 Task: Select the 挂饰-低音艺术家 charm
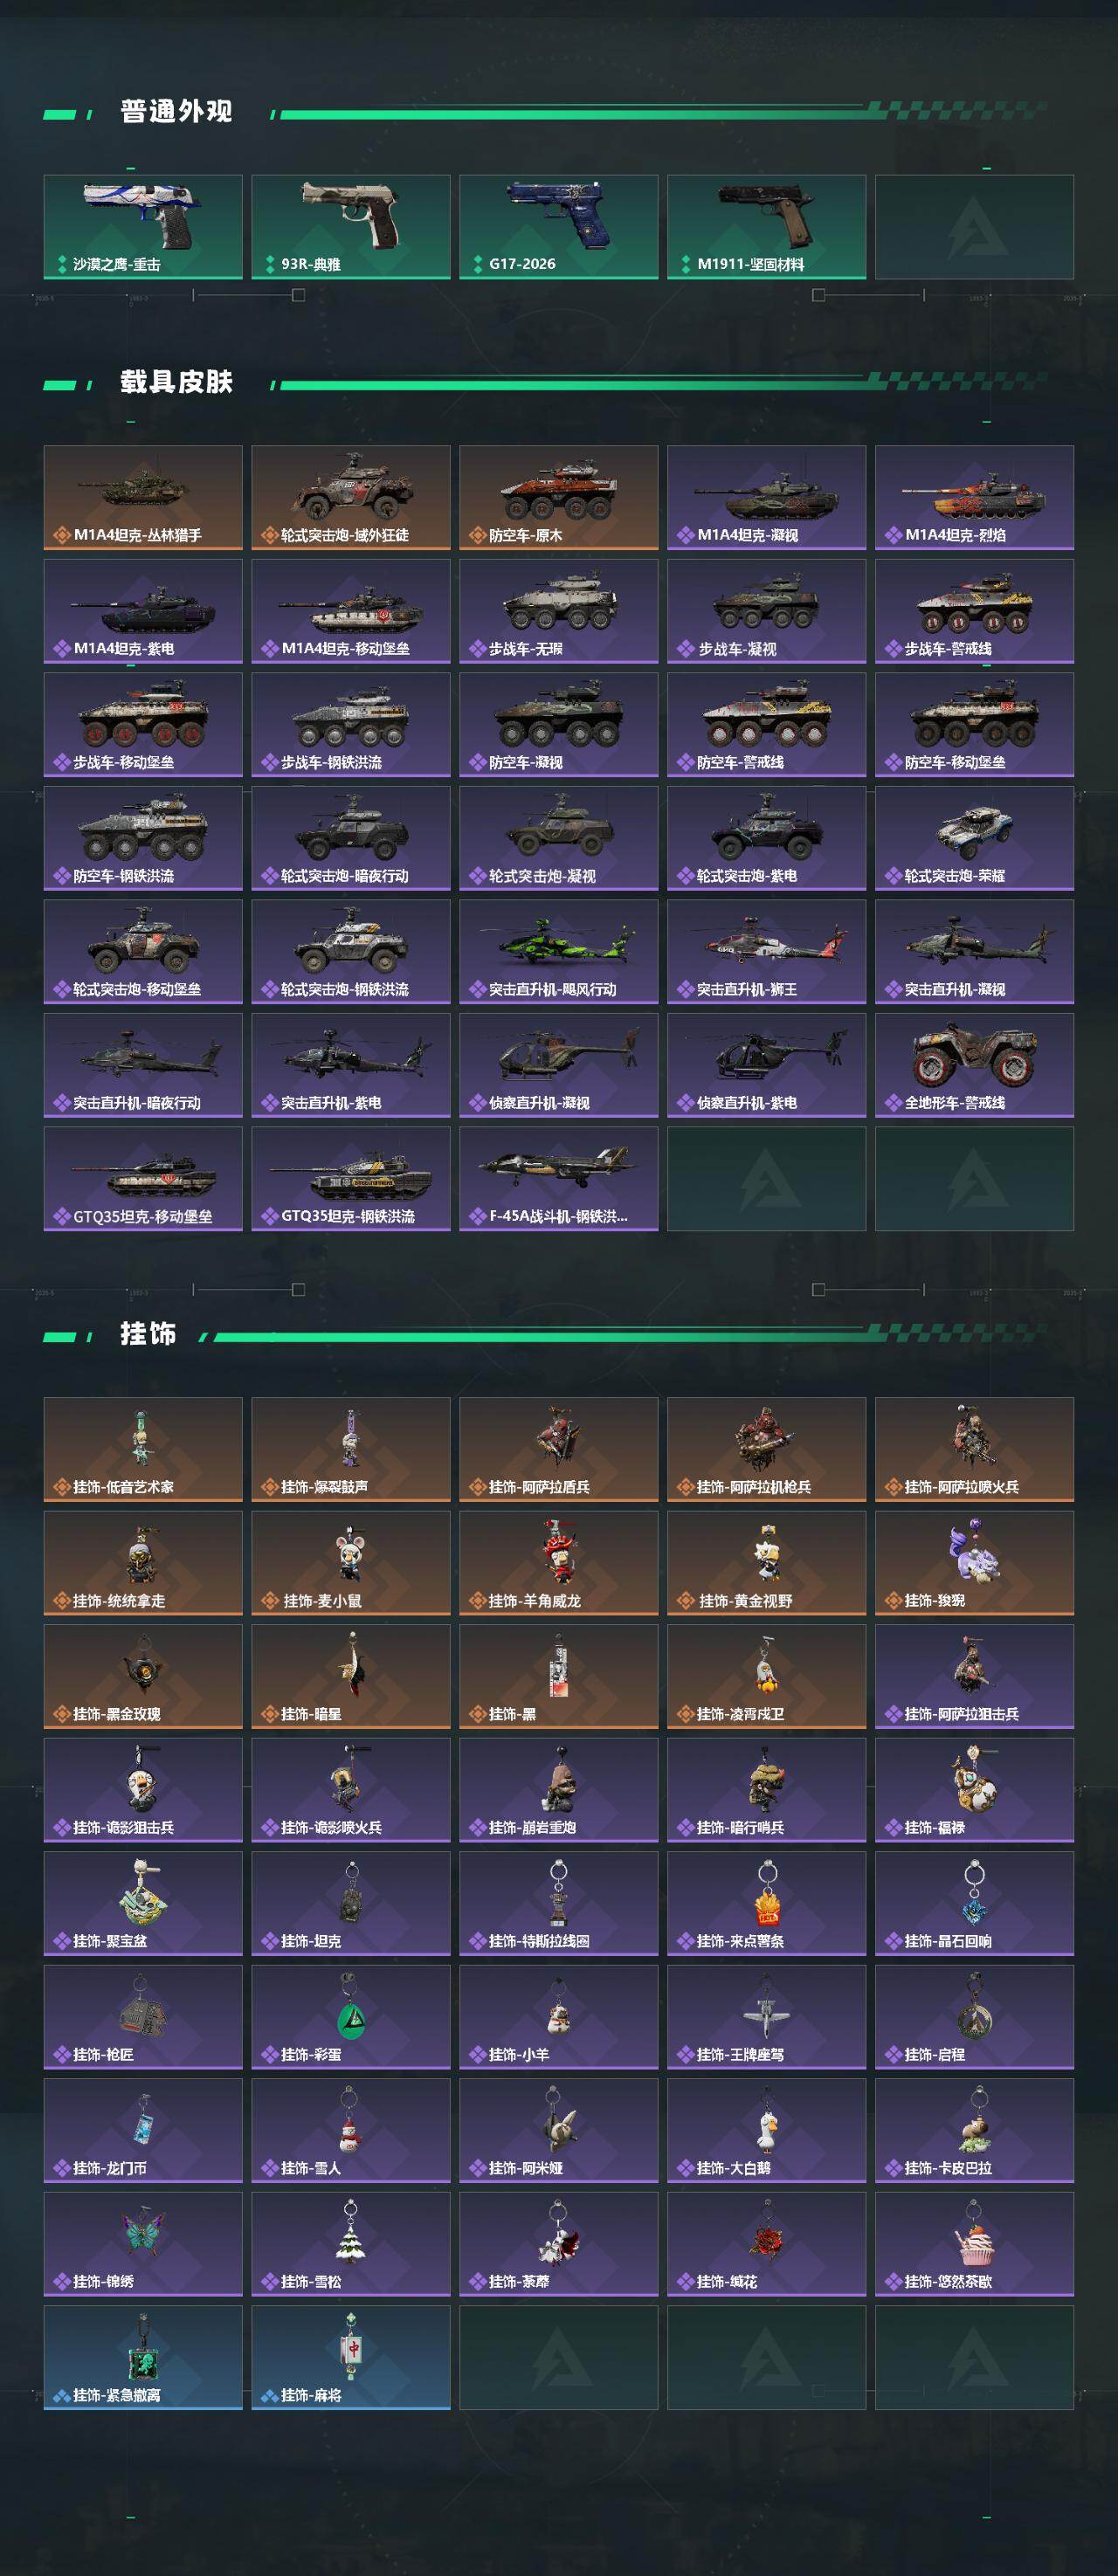[143, 1450]
